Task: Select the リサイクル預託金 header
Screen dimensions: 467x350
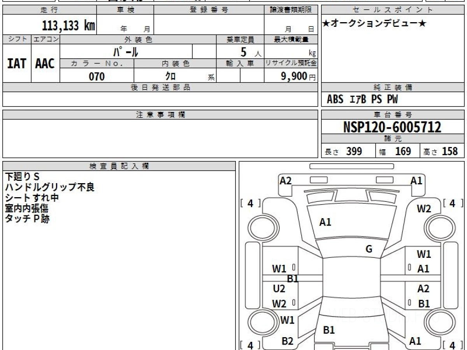Action: (x=291, y=64)
